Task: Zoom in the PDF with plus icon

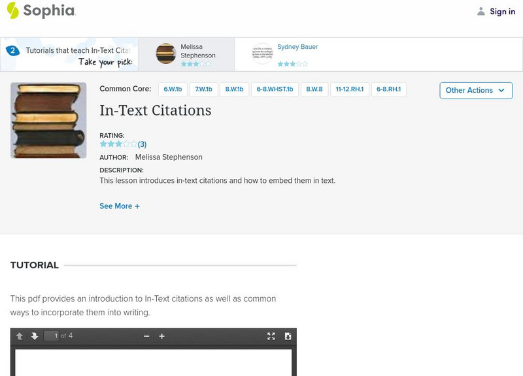Action: tap(161, 336)
